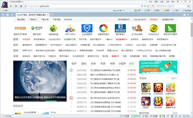Open the 截图 dropdown arrow

point(170,11)
